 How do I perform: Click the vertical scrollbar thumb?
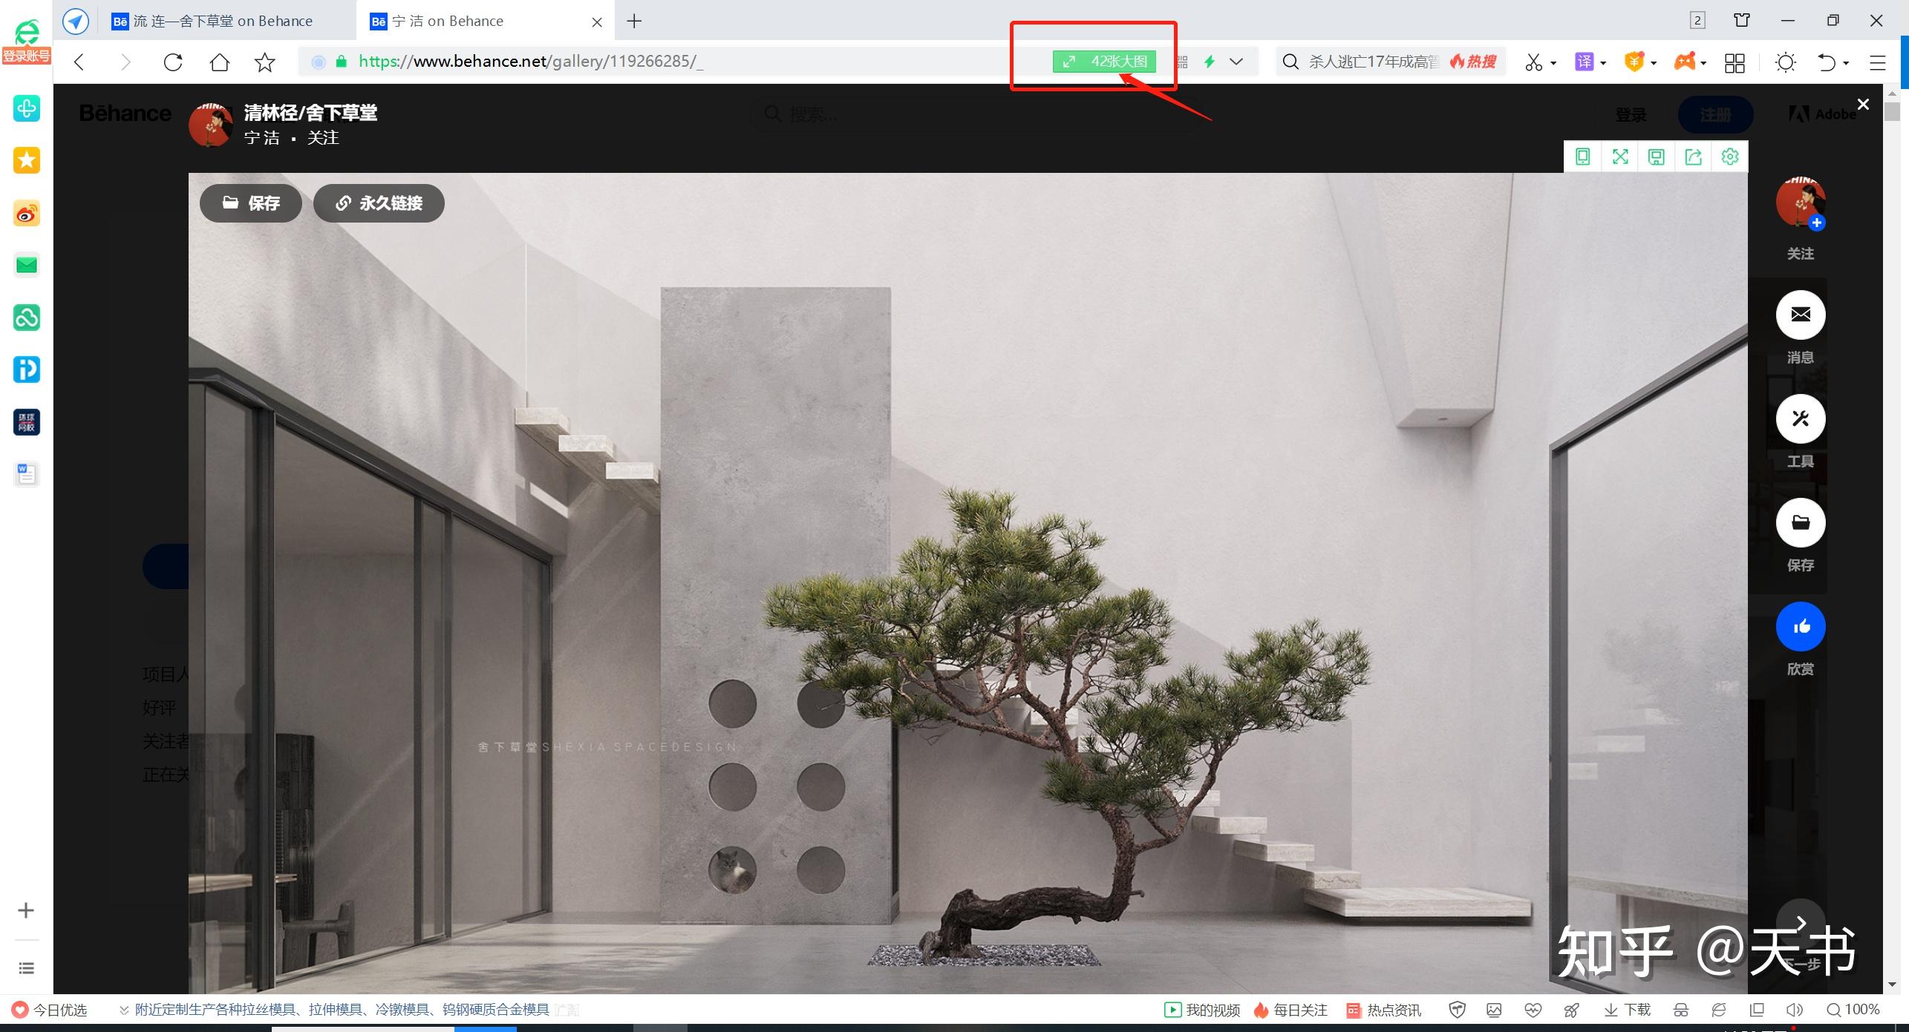pyautogui.click(x=1892, y=112)
